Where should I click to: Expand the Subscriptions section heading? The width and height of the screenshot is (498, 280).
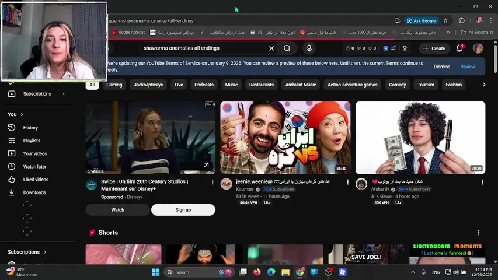[x=27, y=252]
